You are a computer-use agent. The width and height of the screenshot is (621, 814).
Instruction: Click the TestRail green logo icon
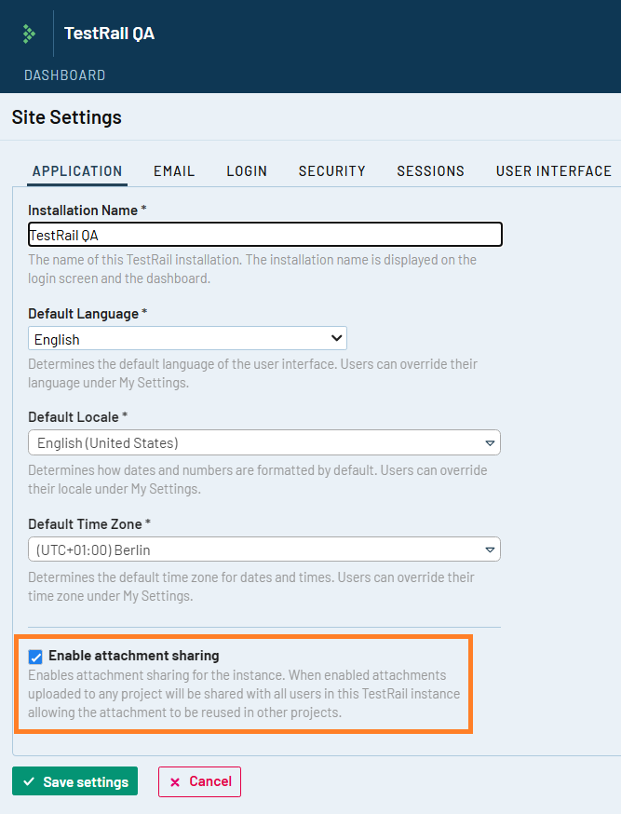point(29,34)
